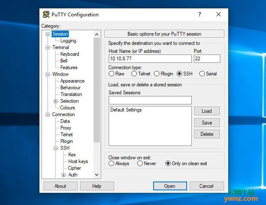Click the category list scroll-up arrow
Viewport: 266px width, 205px height.
point(96,35)
